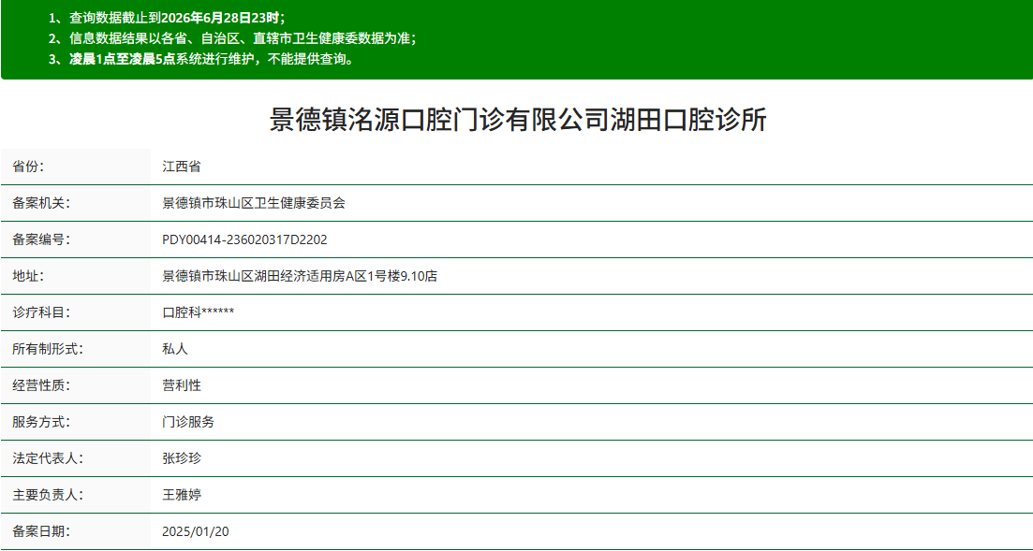
Task: Select the name 王雅婷
Action: pyautogui.click(x=181, y=495)
